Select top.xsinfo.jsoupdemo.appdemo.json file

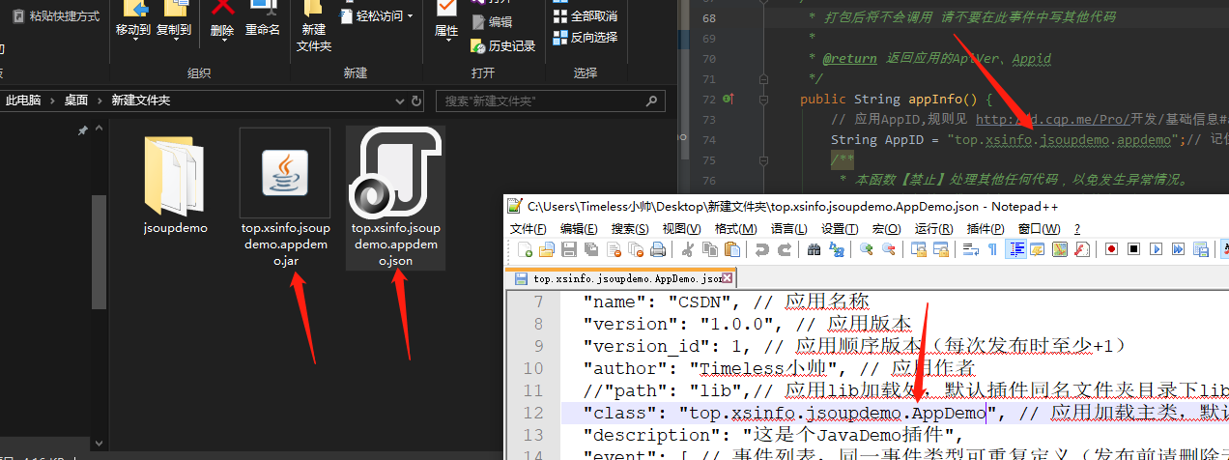point(395,198)
